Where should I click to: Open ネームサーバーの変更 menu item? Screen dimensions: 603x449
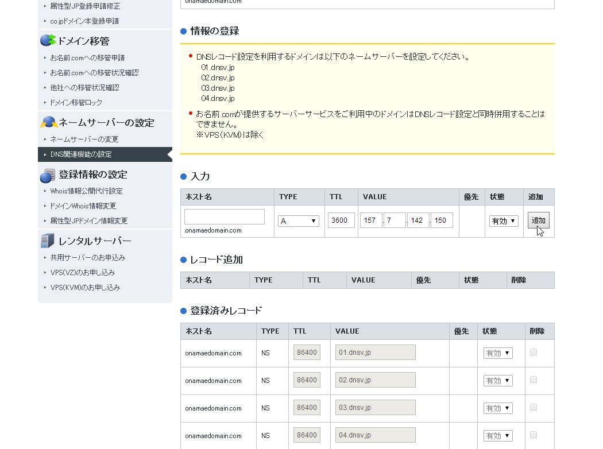(84, 139)
